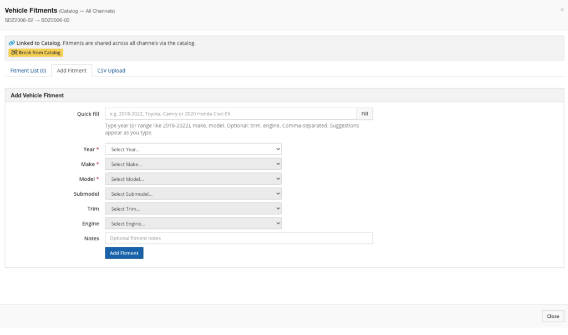Open the Select Trim dropdown
Screen dimensions: 568x335
click(x=193, y=209)
